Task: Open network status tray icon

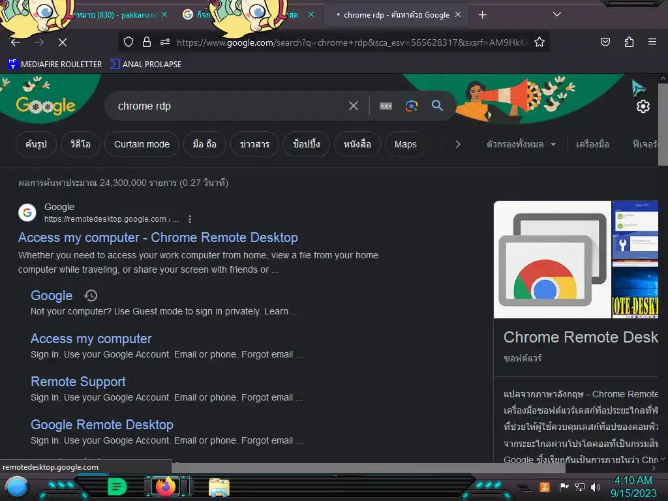Action: [x=580, y=487]
